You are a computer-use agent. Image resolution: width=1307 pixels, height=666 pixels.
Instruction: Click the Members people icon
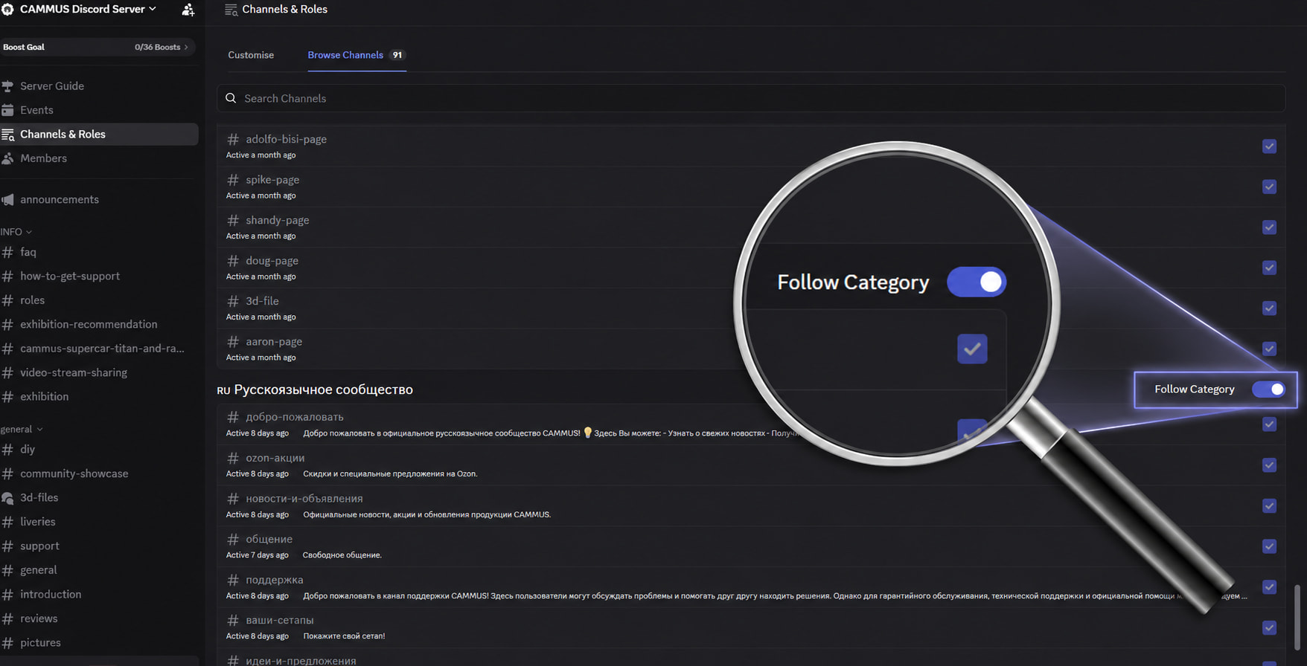coord(7,158)
